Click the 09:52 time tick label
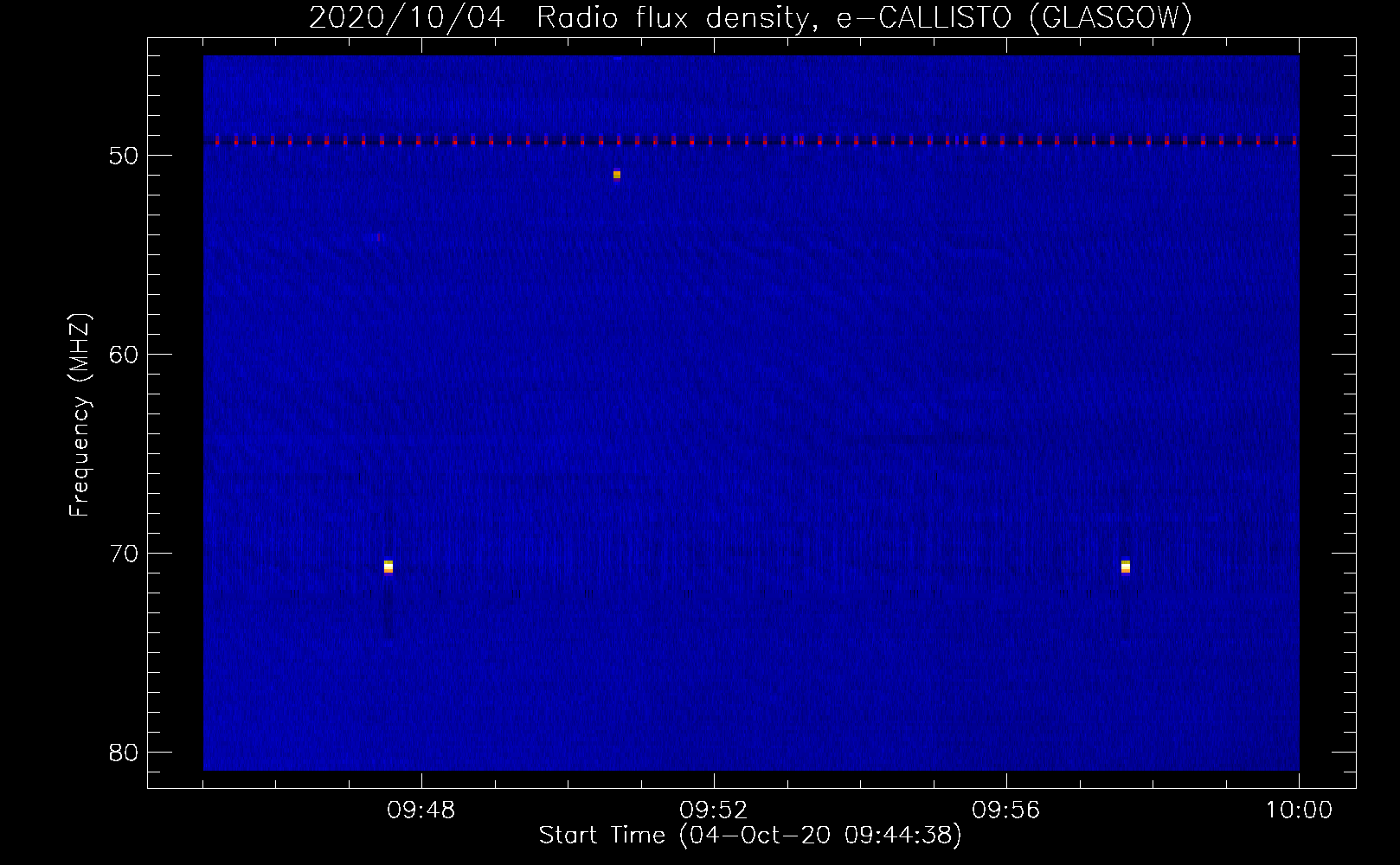This screenshot has height=865, width=1400. [x=713, y=811]
